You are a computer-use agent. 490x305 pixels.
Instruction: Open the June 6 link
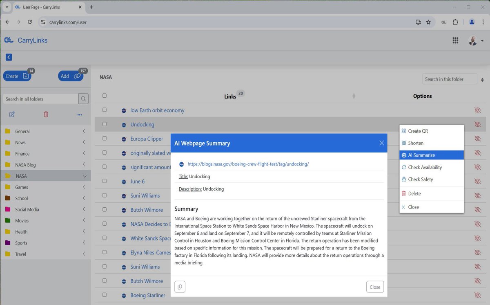click(x=138, y=182)
